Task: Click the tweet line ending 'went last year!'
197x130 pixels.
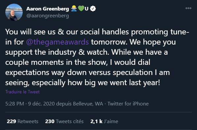Action: [x=83, y=83]
